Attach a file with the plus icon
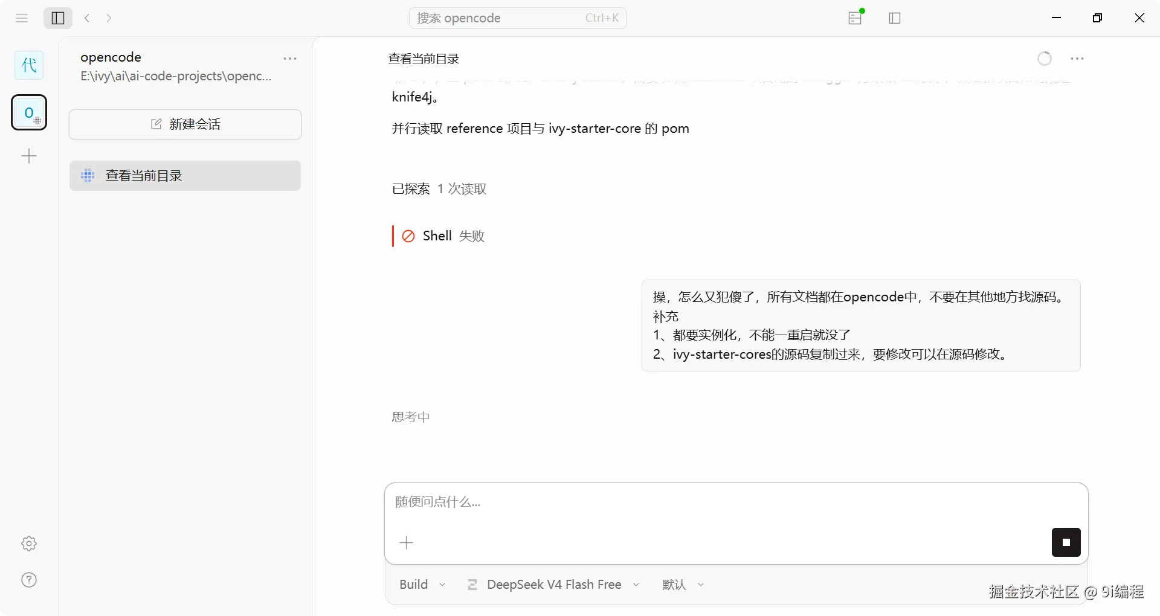Image resolution: width=1160 pixels, height=616 pixels. pos(407,543)
